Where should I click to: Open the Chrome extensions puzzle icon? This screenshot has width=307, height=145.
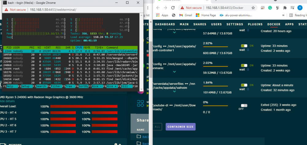point(285,8)
